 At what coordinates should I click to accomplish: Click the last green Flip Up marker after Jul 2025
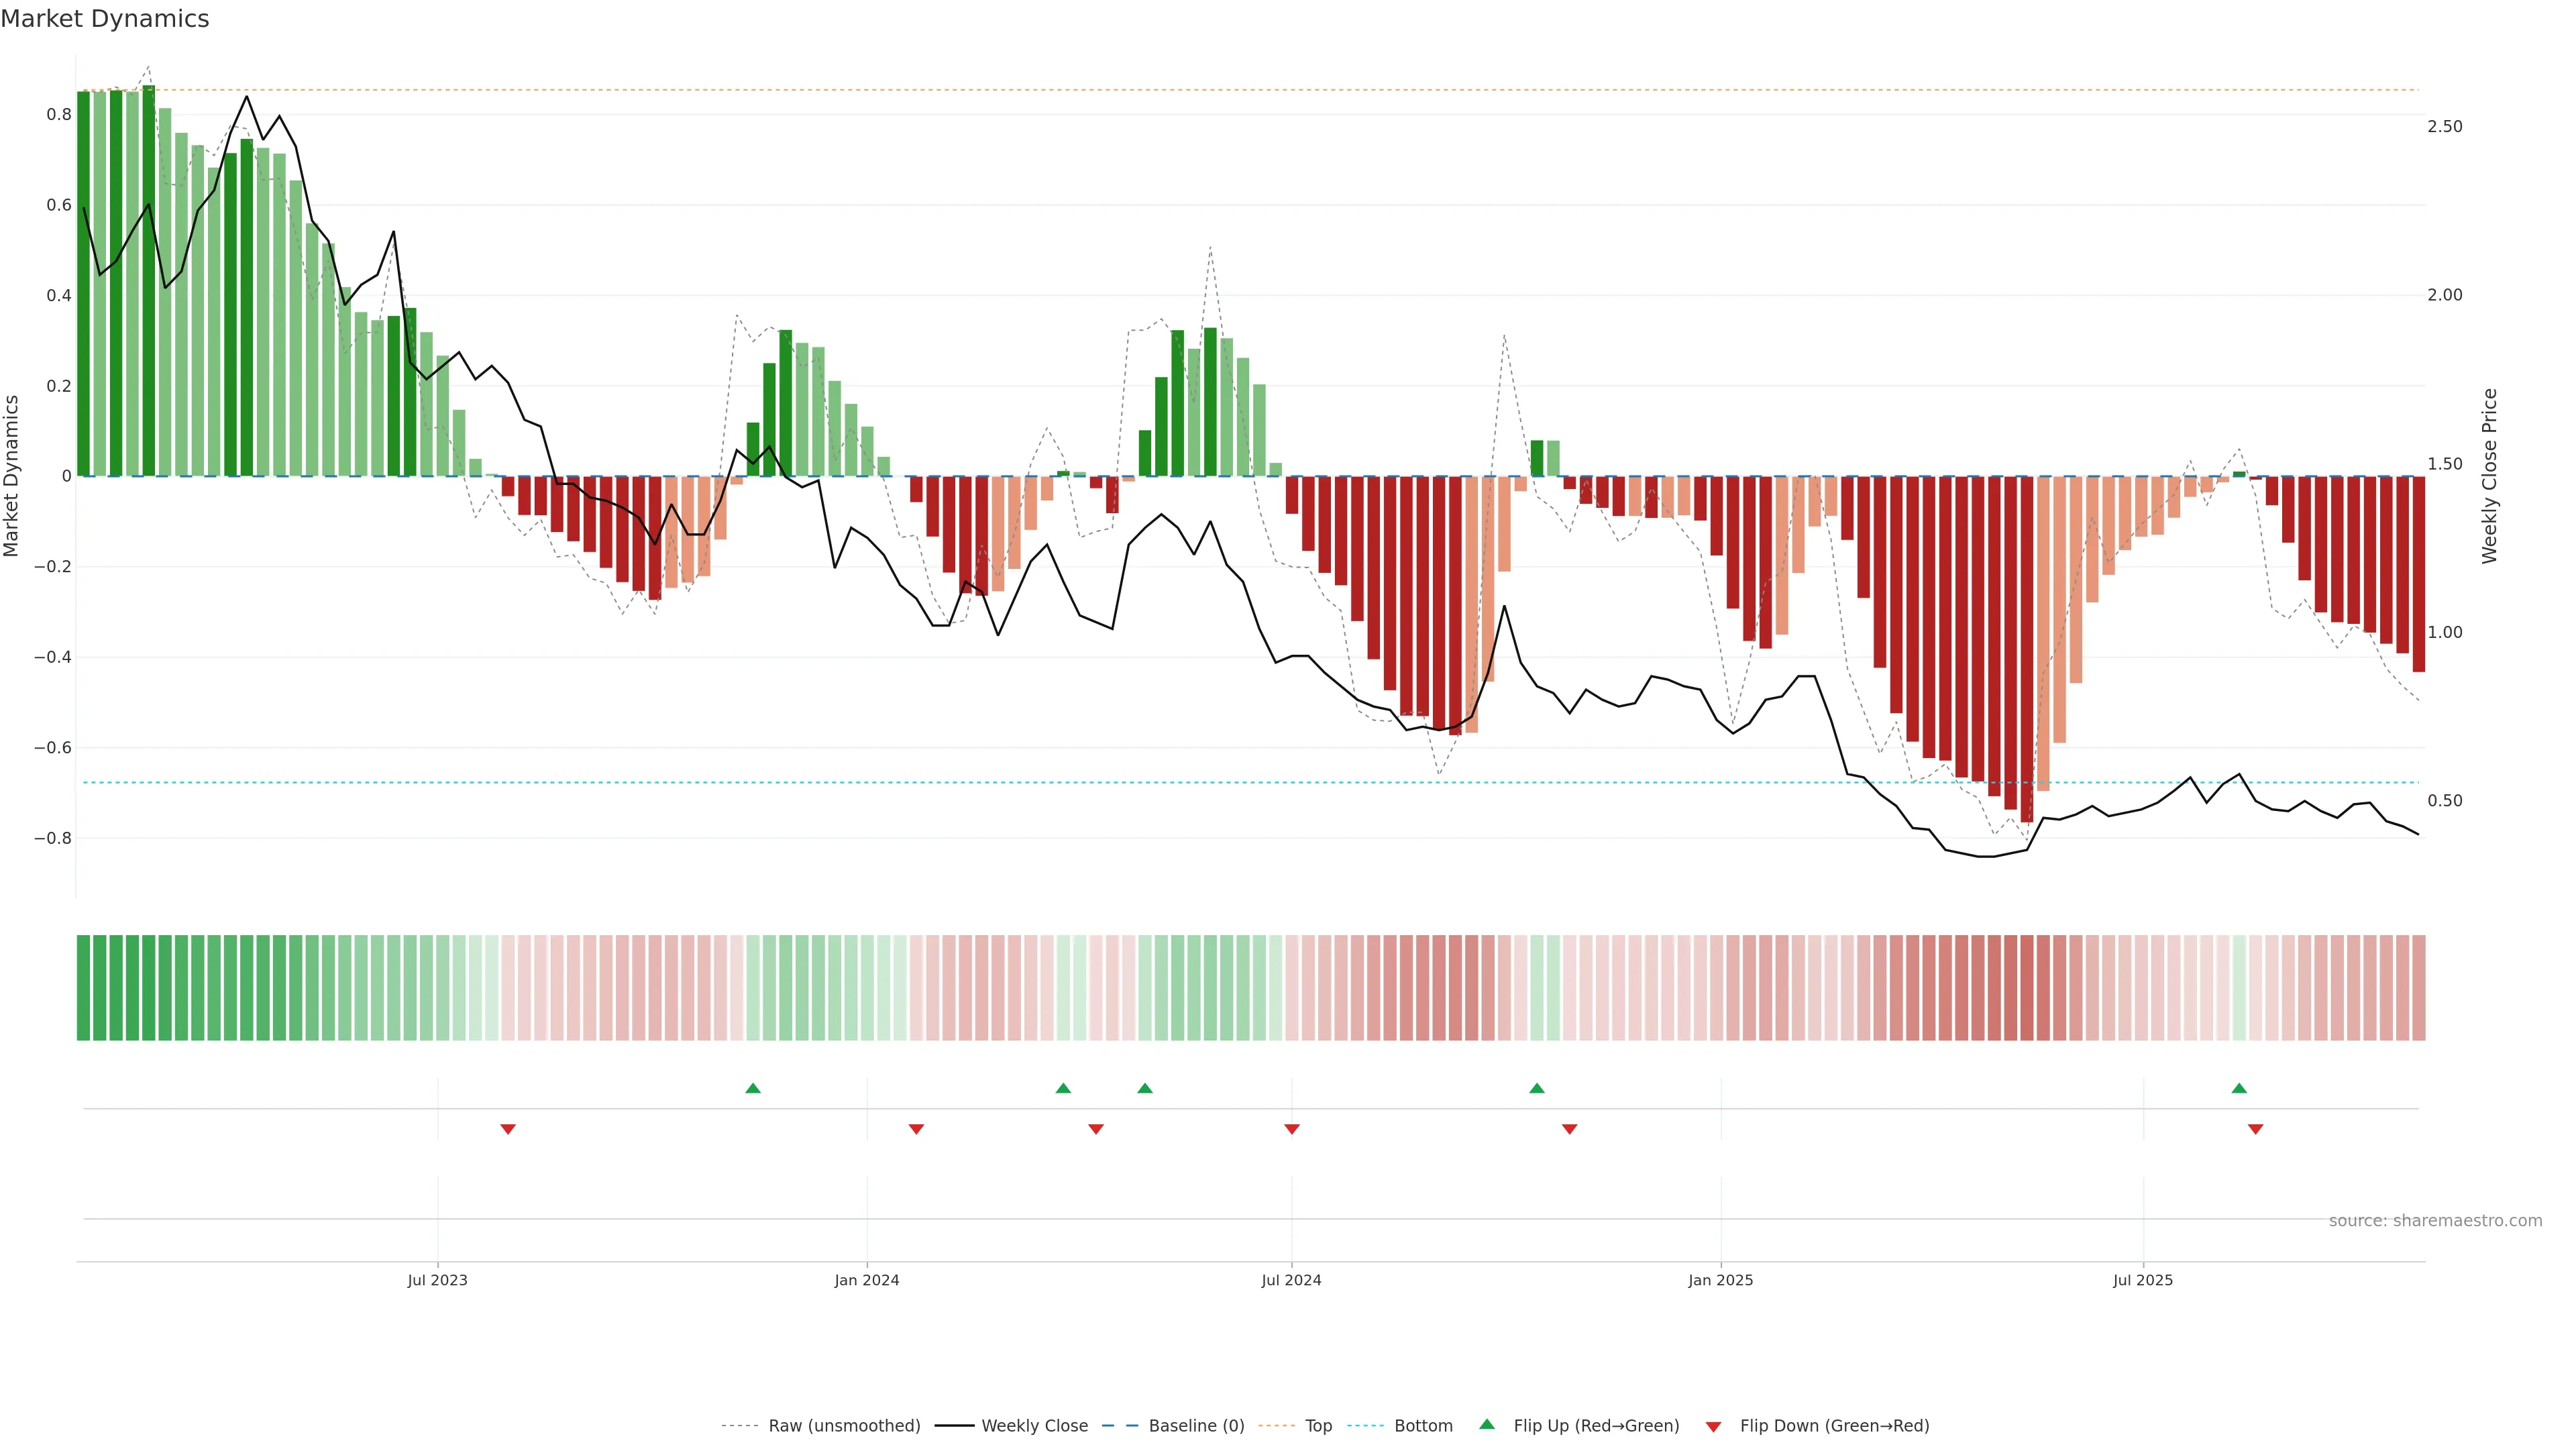click(x=2239, y=1088)
